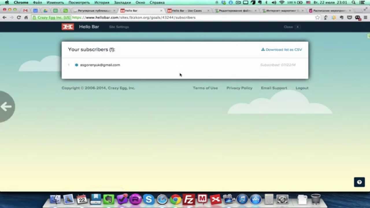This screenshot has height=208, width=370.
Task: Reload the page
Action: coord(19,18)
